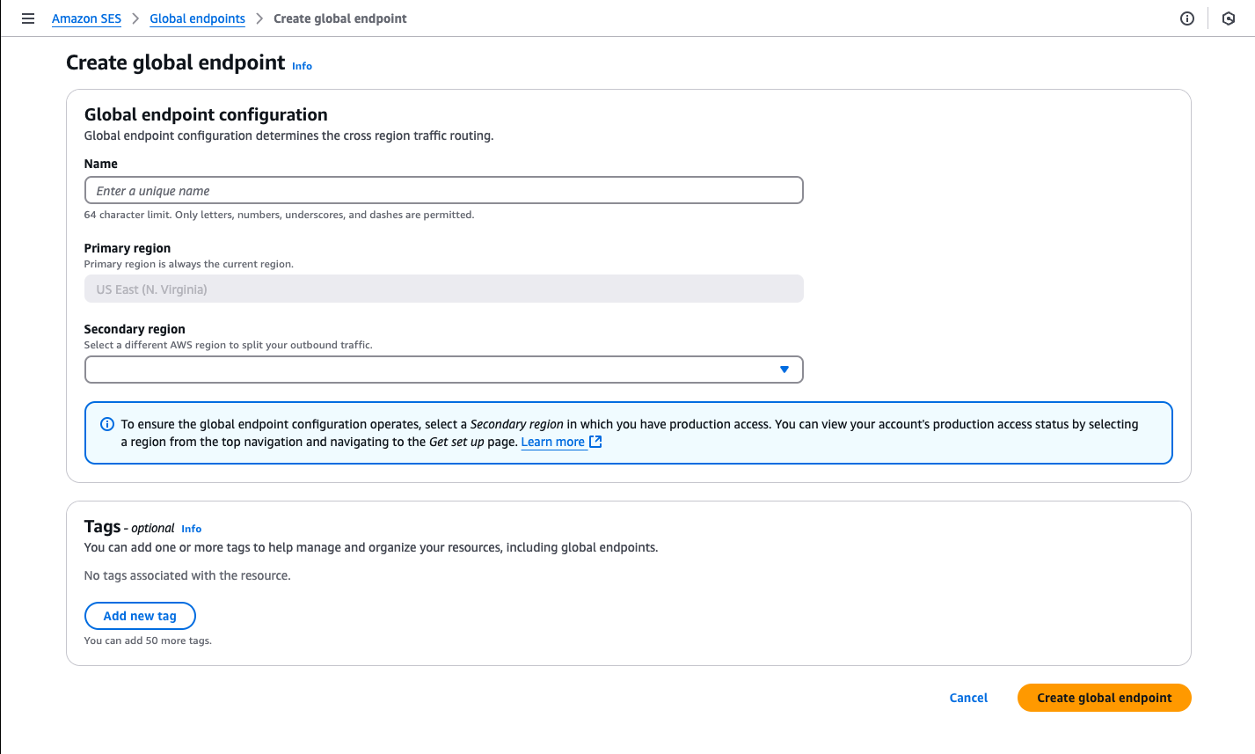Screen dimensions: 1255x754
Task: Click inside the Name input field
Action: tap(443, 189)
